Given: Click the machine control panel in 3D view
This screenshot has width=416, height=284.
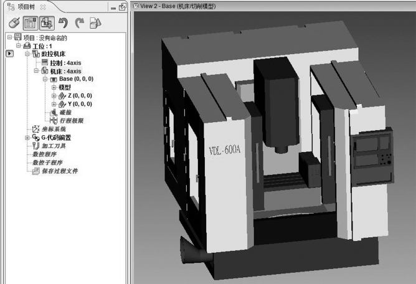Looking at the screenshot, I should click(372, 156).
